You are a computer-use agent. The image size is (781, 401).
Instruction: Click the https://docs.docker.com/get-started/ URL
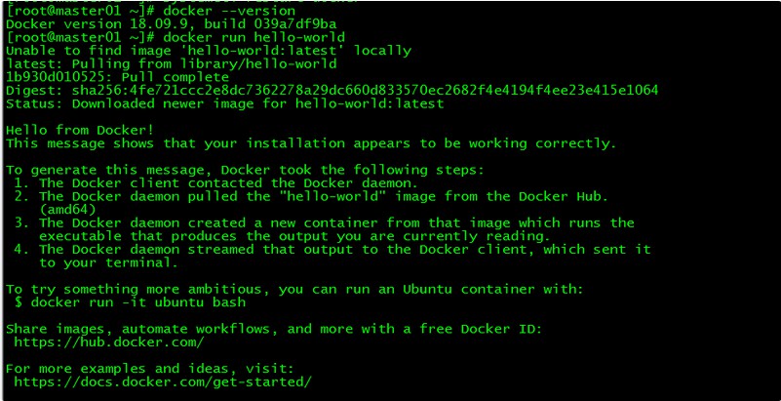(x=163, y=382)
